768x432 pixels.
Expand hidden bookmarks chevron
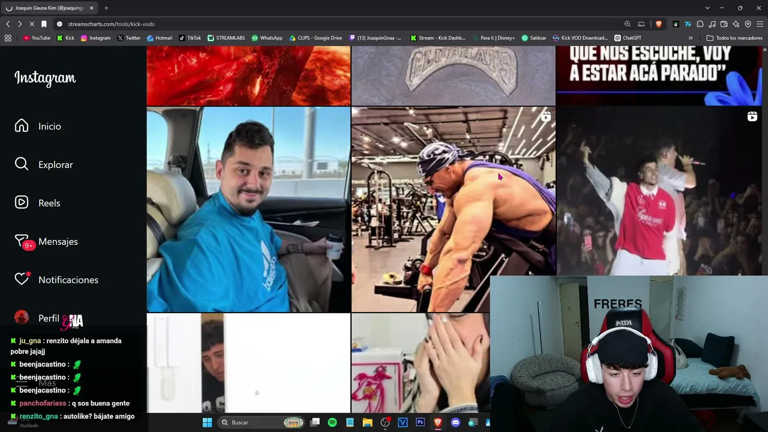(x=691, y=38)
